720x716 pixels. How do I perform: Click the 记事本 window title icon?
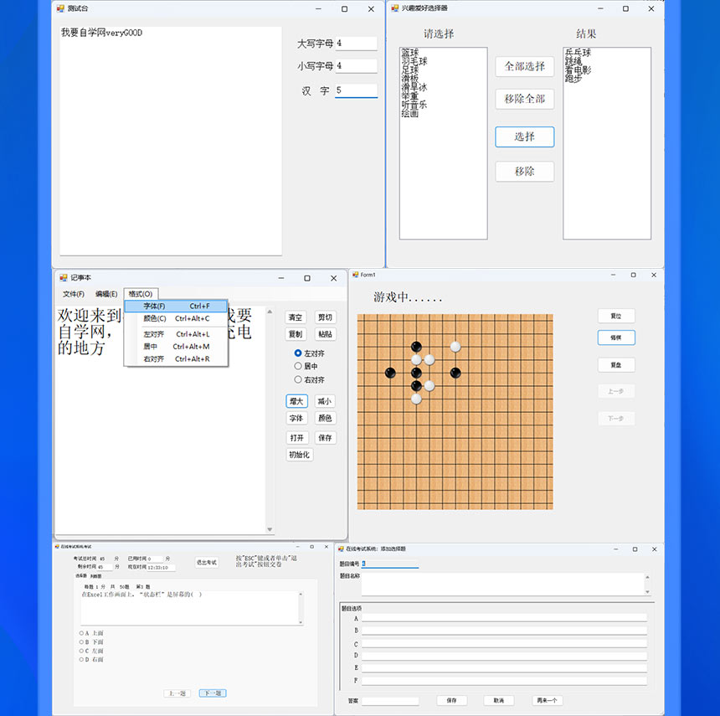(x=63, y=278)
